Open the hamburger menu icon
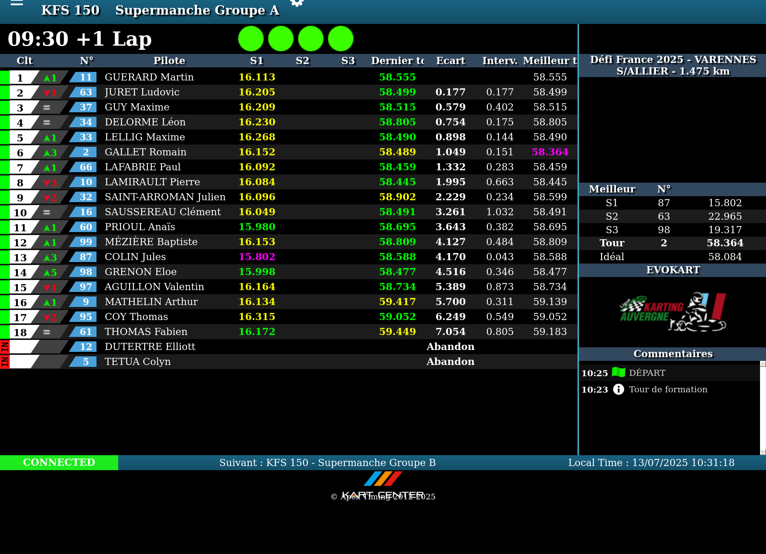 (x=17, y=3)
